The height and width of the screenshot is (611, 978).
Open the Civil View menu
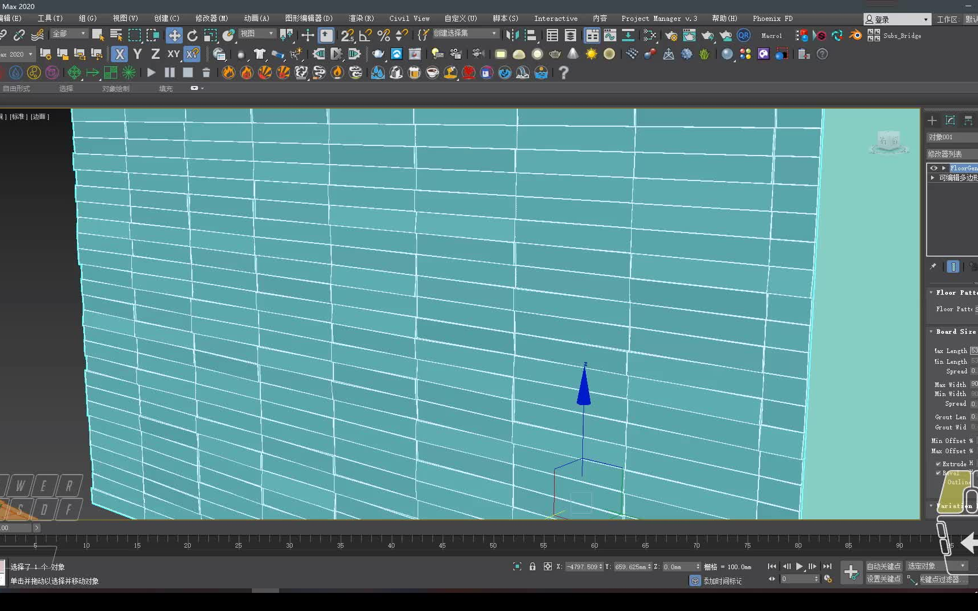click(409, 19)
